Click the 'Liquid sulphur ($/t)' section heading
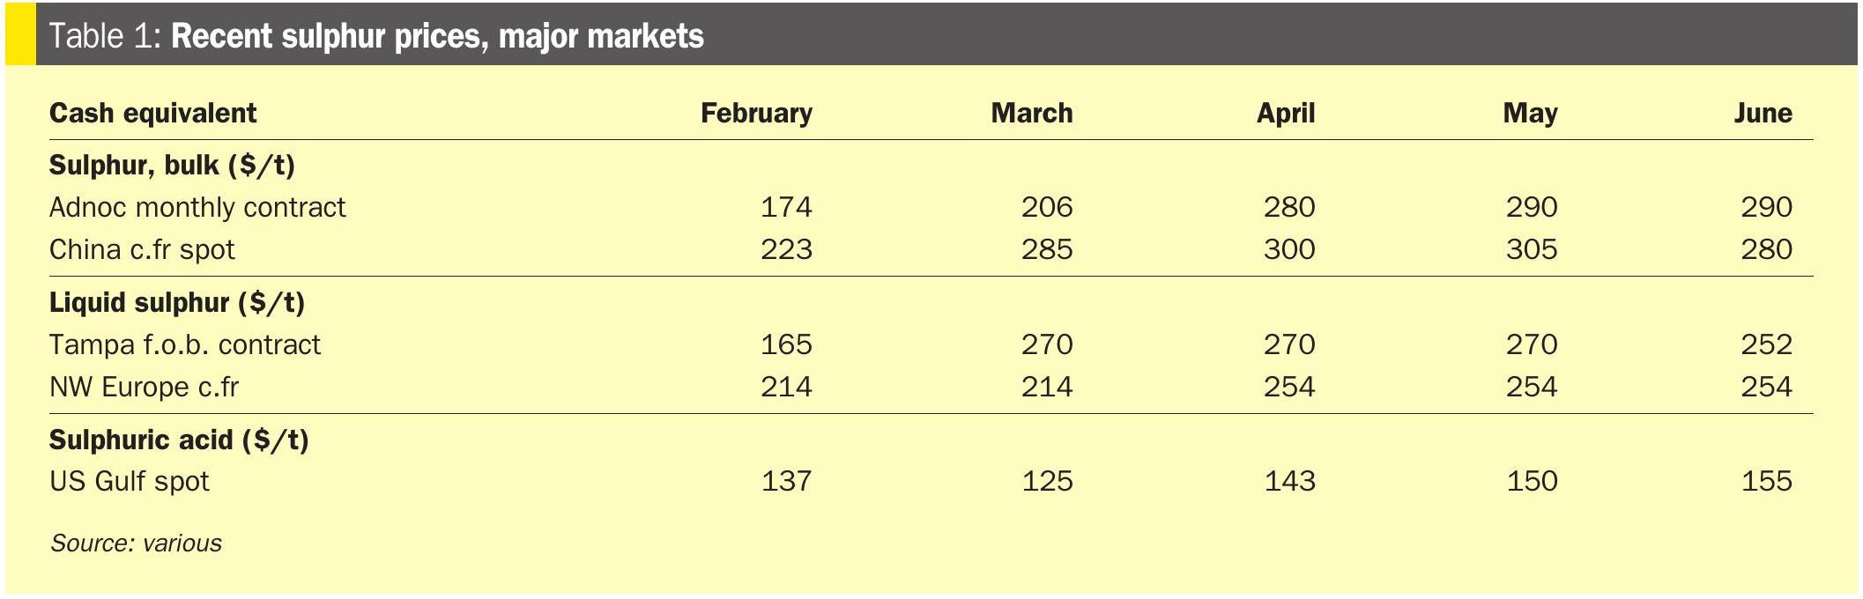 pyautogui.click(x=177, y=303)
